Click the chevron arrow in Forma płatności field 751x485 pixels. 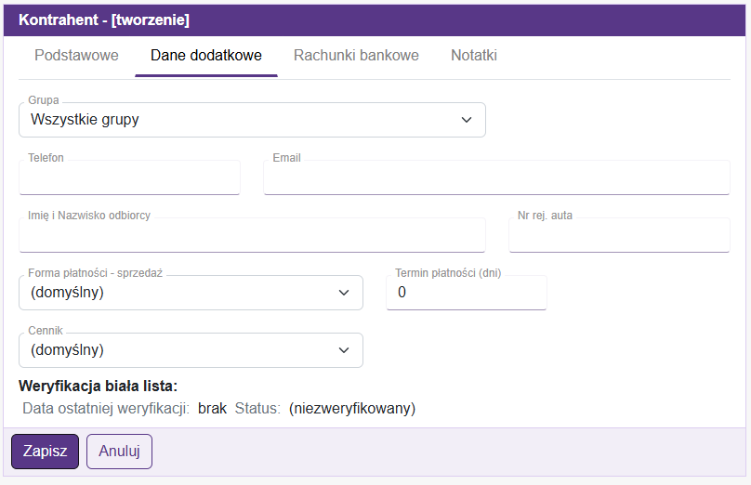(344, 293)
